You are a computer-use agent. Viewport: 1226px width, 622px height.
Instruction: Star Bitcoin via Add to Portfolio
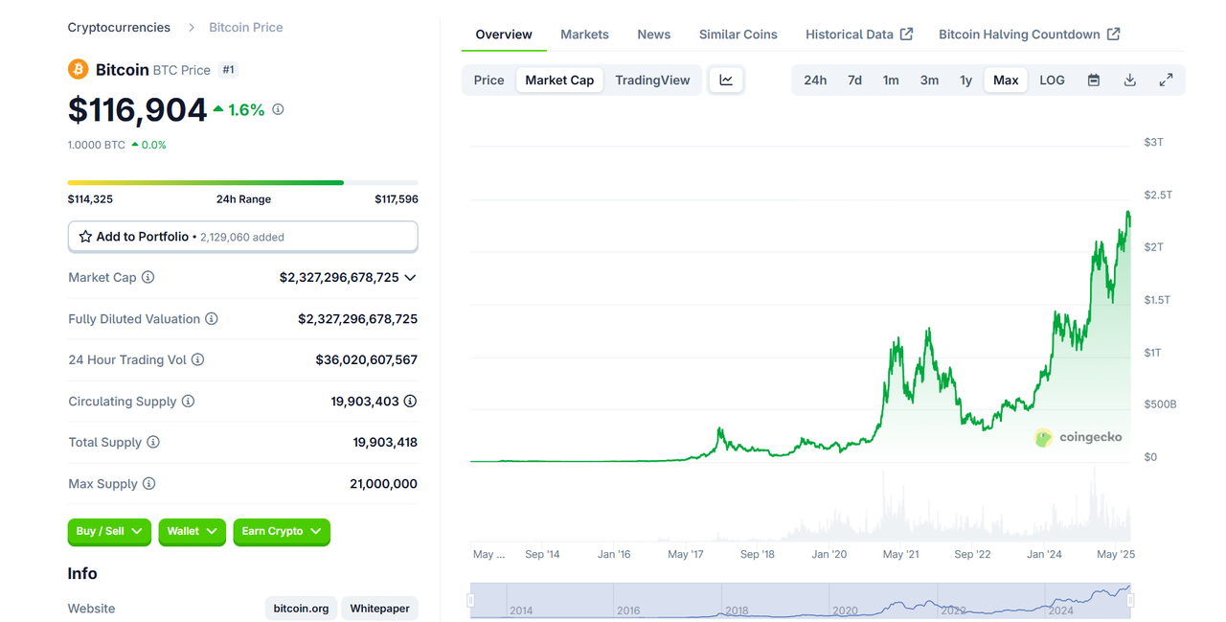coord(85,236)
